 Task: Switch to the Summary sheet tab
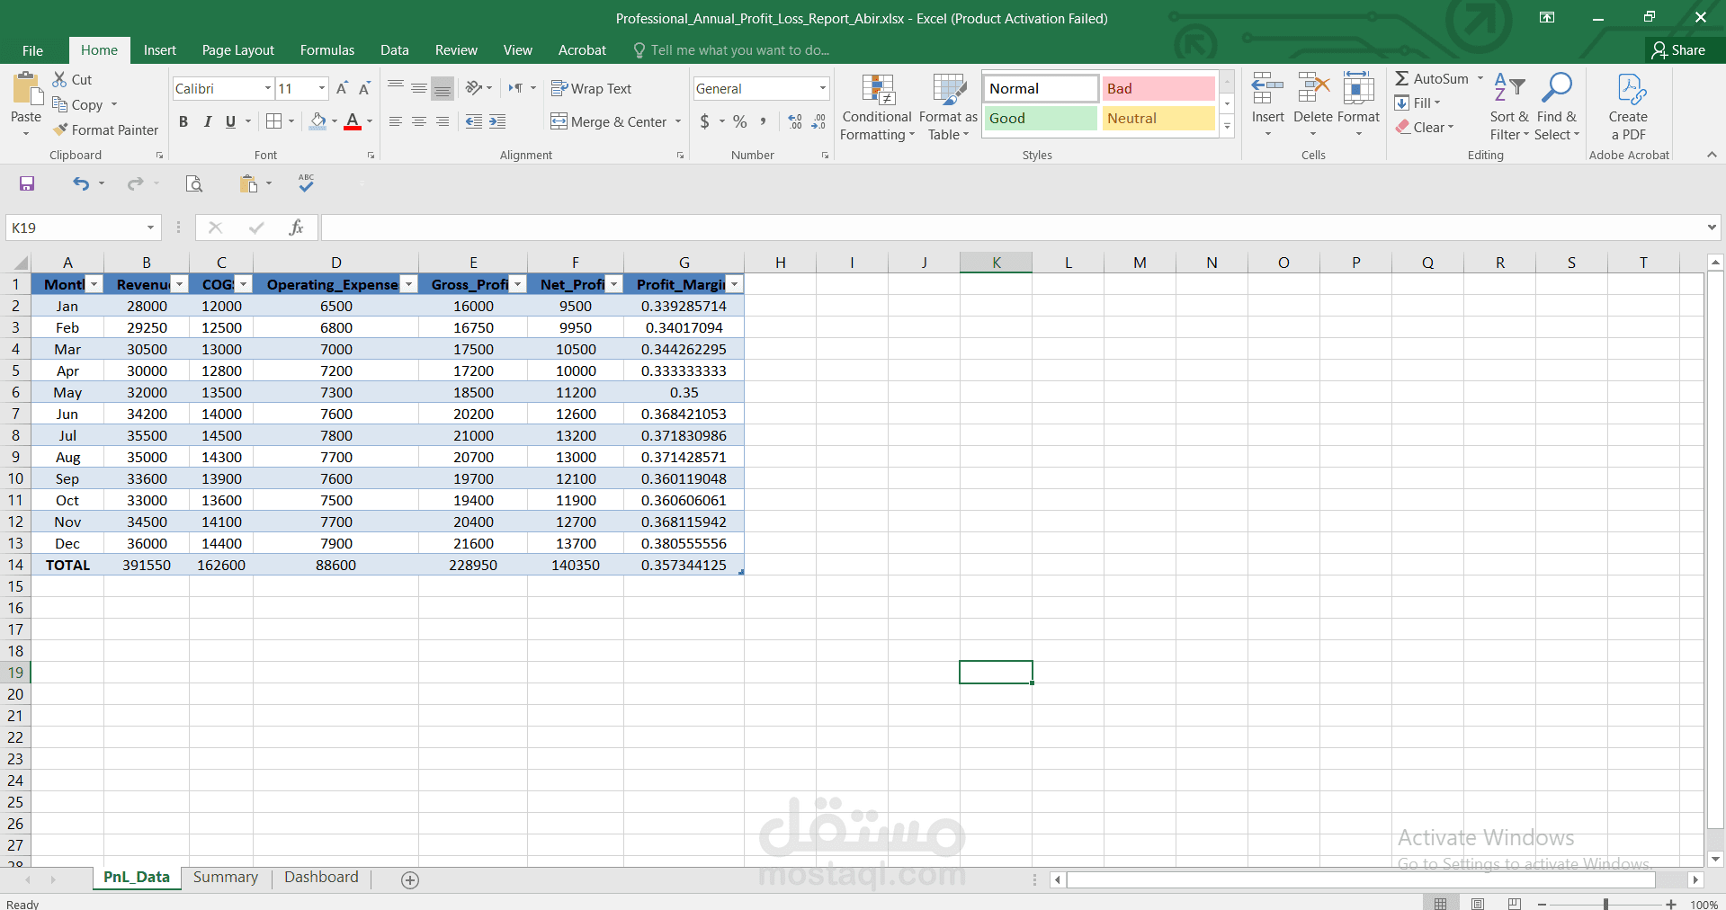[x=226, y=878]
